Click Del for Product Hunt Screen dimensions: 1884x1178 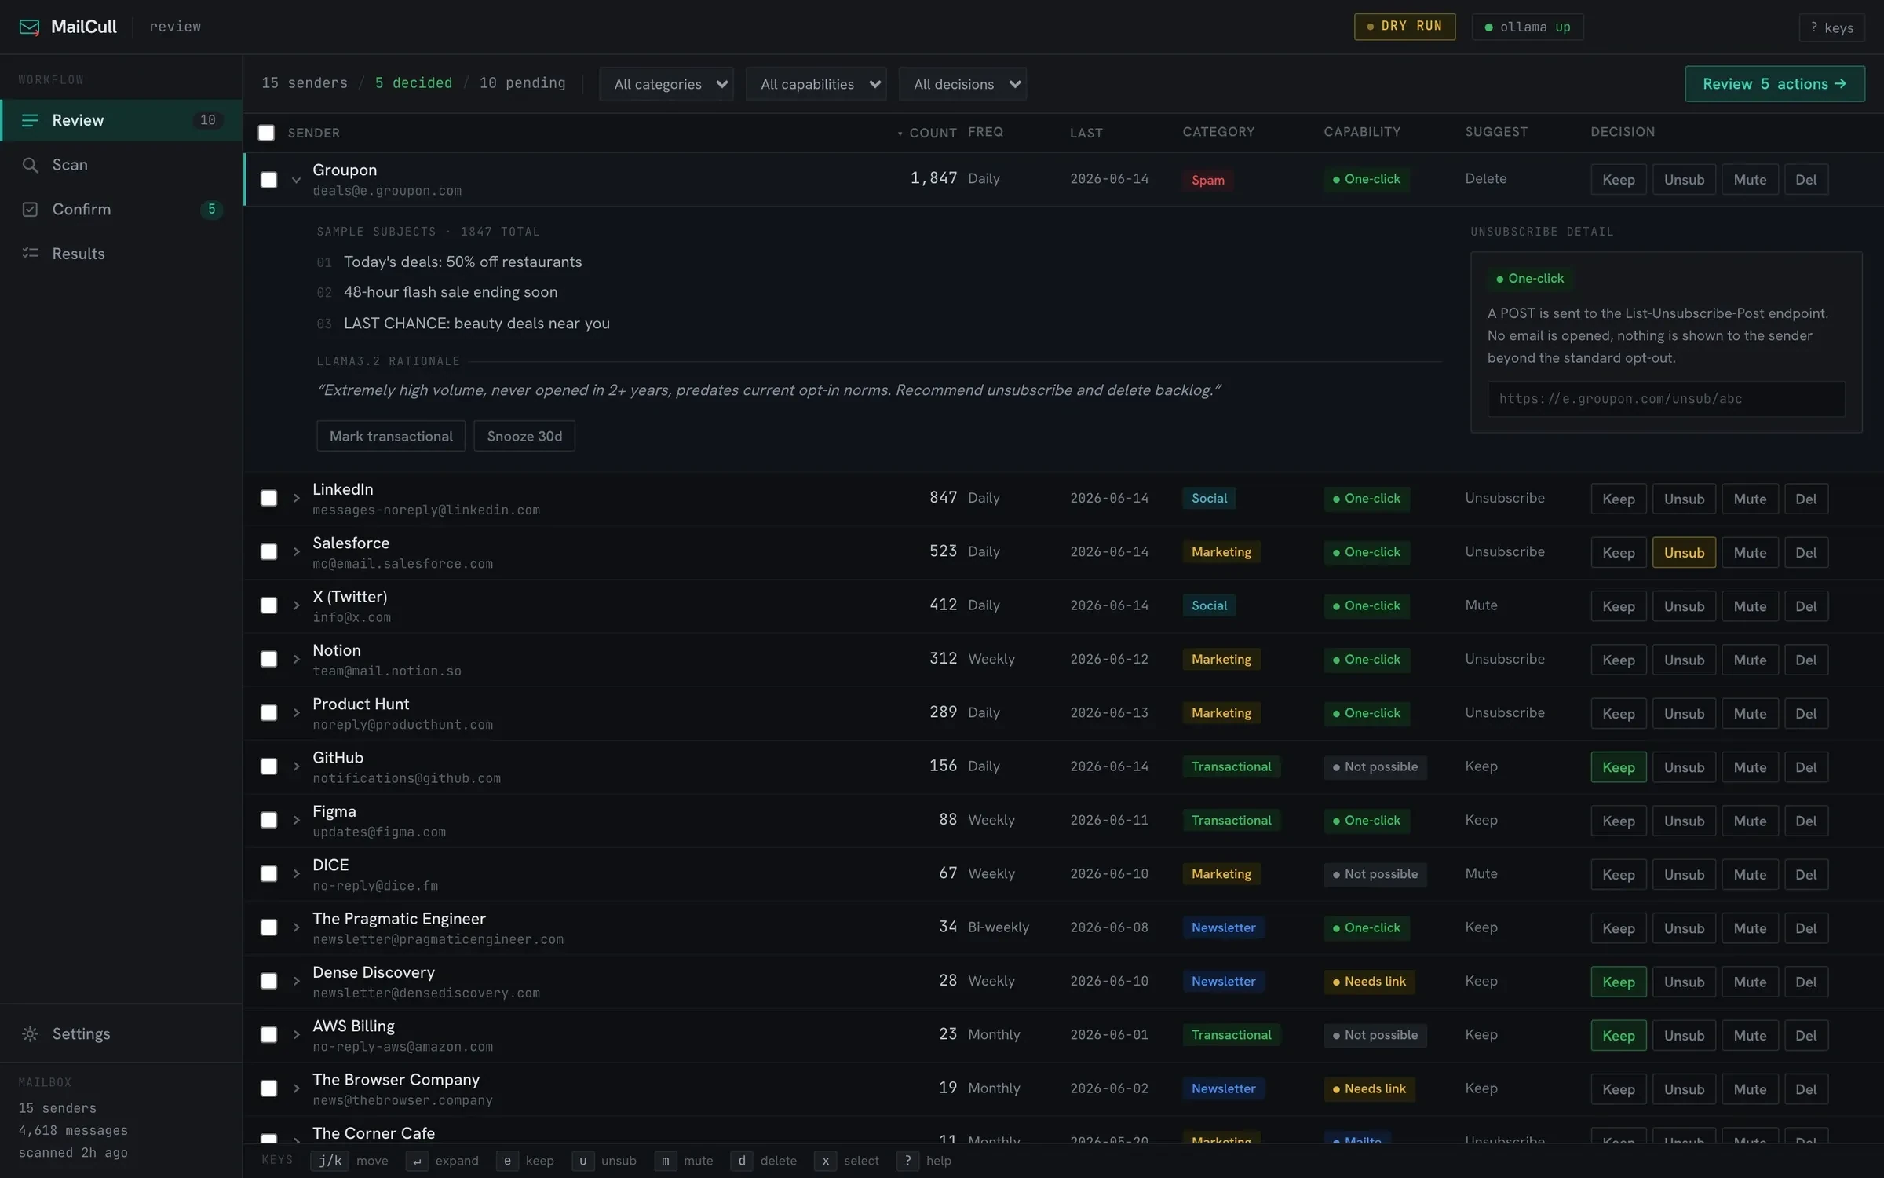1805,714
